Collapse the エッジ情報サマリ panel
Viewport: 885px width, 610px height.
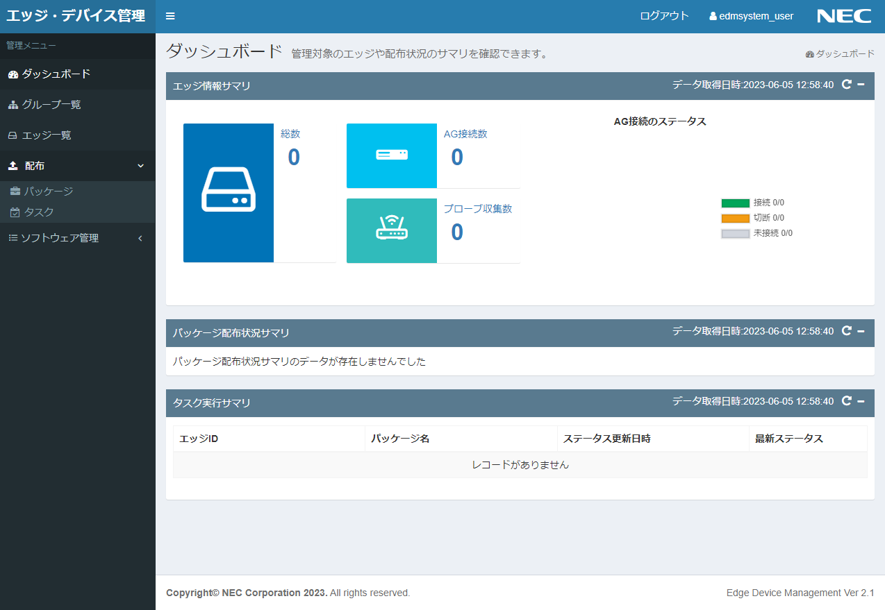[x=861, y=85]
